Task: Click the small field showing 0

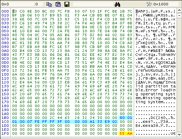Action: click(39, 4)
